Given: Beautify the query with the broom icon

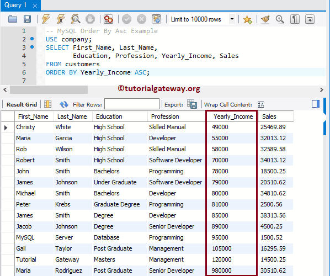Looking at the screenshot, I should point(265,19).
